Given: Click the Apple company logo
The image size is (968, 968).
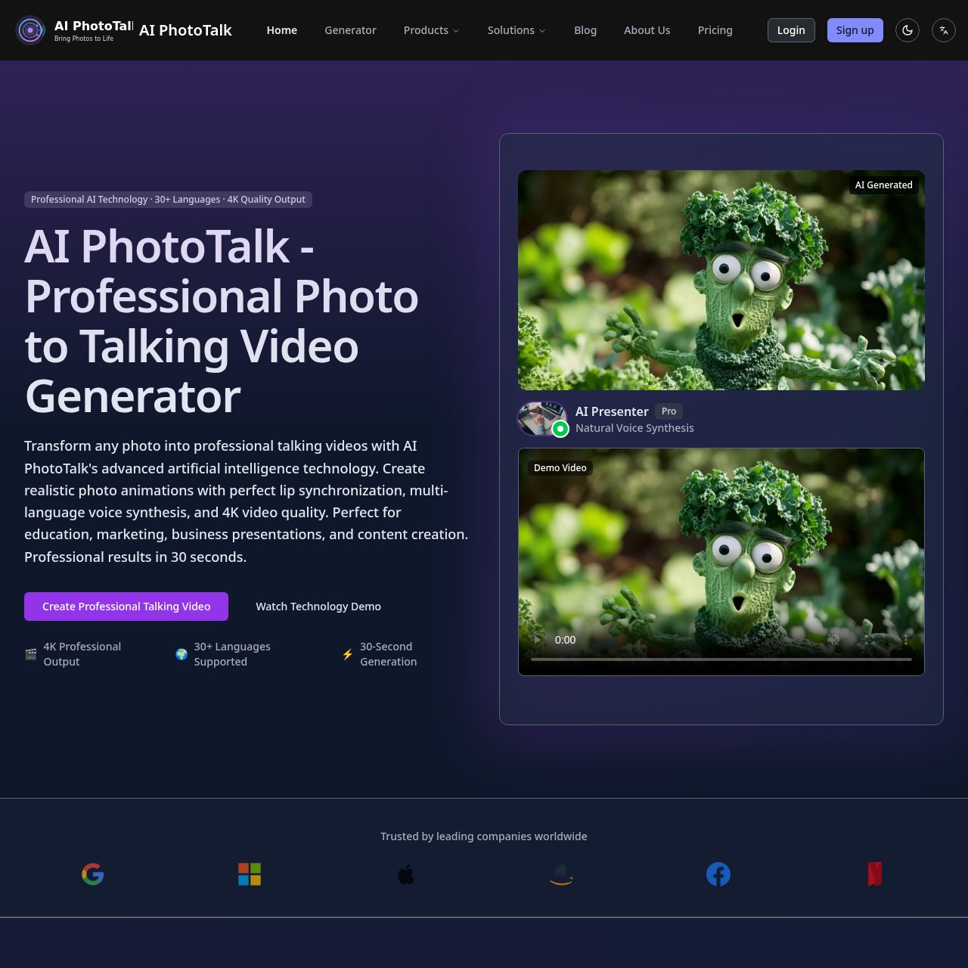Looking at the screenshot, I should pyautogui.click(x=406, y=874).
